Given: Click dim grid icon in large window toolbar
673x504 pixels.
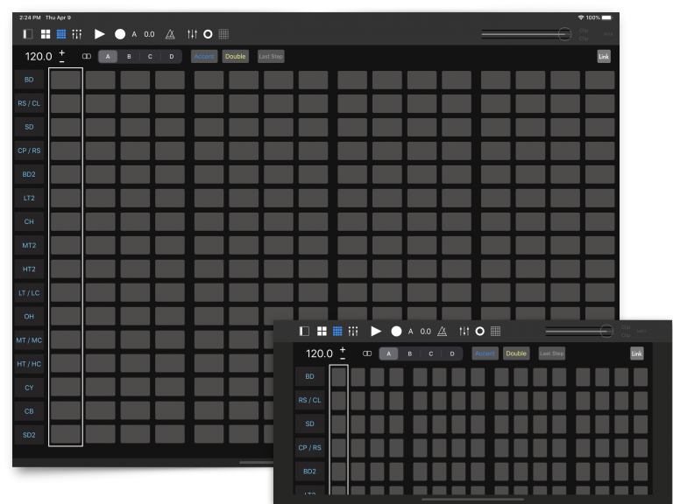Looking at the screenshot, I should click(223, 34).
